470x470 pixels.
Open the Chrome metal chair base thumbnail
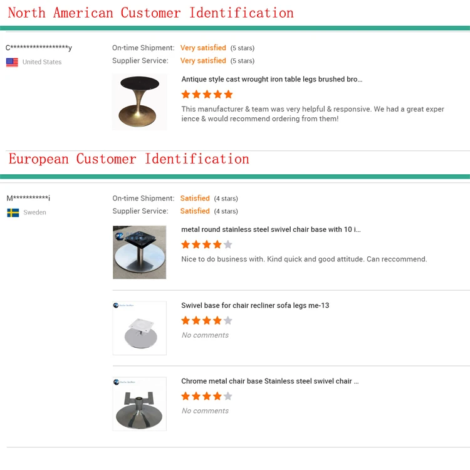point(139,404)
